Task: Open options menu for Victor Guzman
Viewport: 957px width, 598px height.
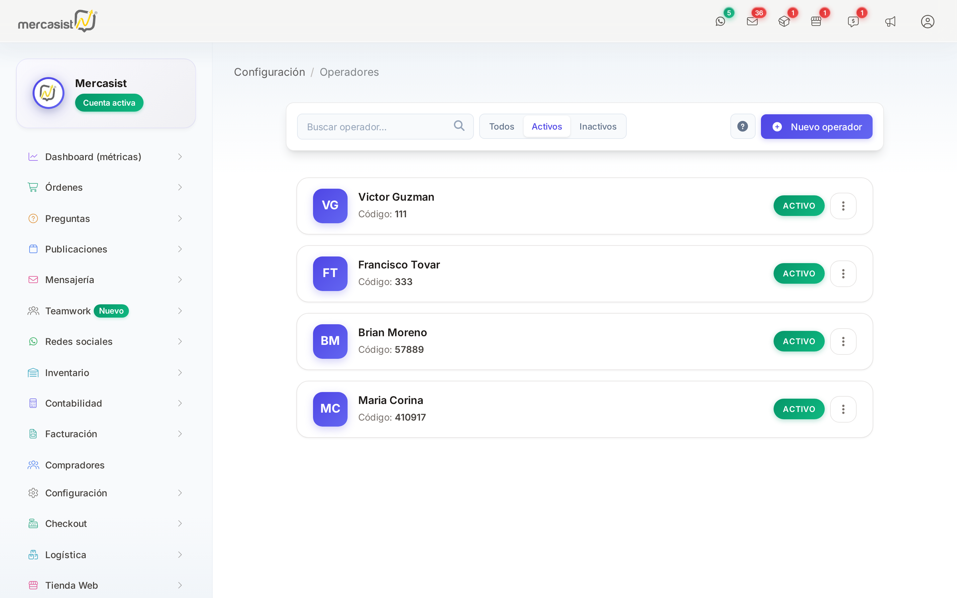Action: click(x=843, y=206)
